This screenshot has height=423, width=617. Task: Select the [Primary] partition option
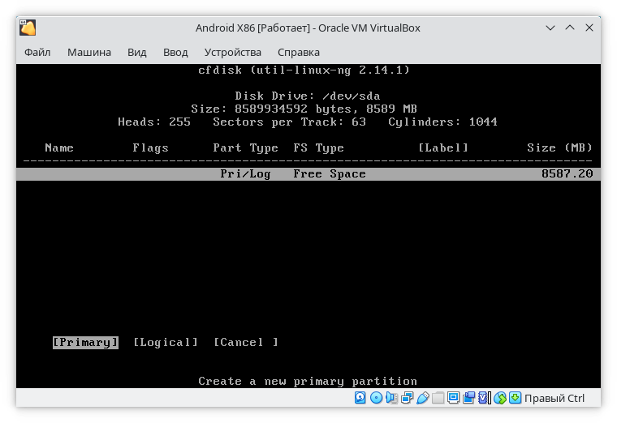(x=85, y=343)
